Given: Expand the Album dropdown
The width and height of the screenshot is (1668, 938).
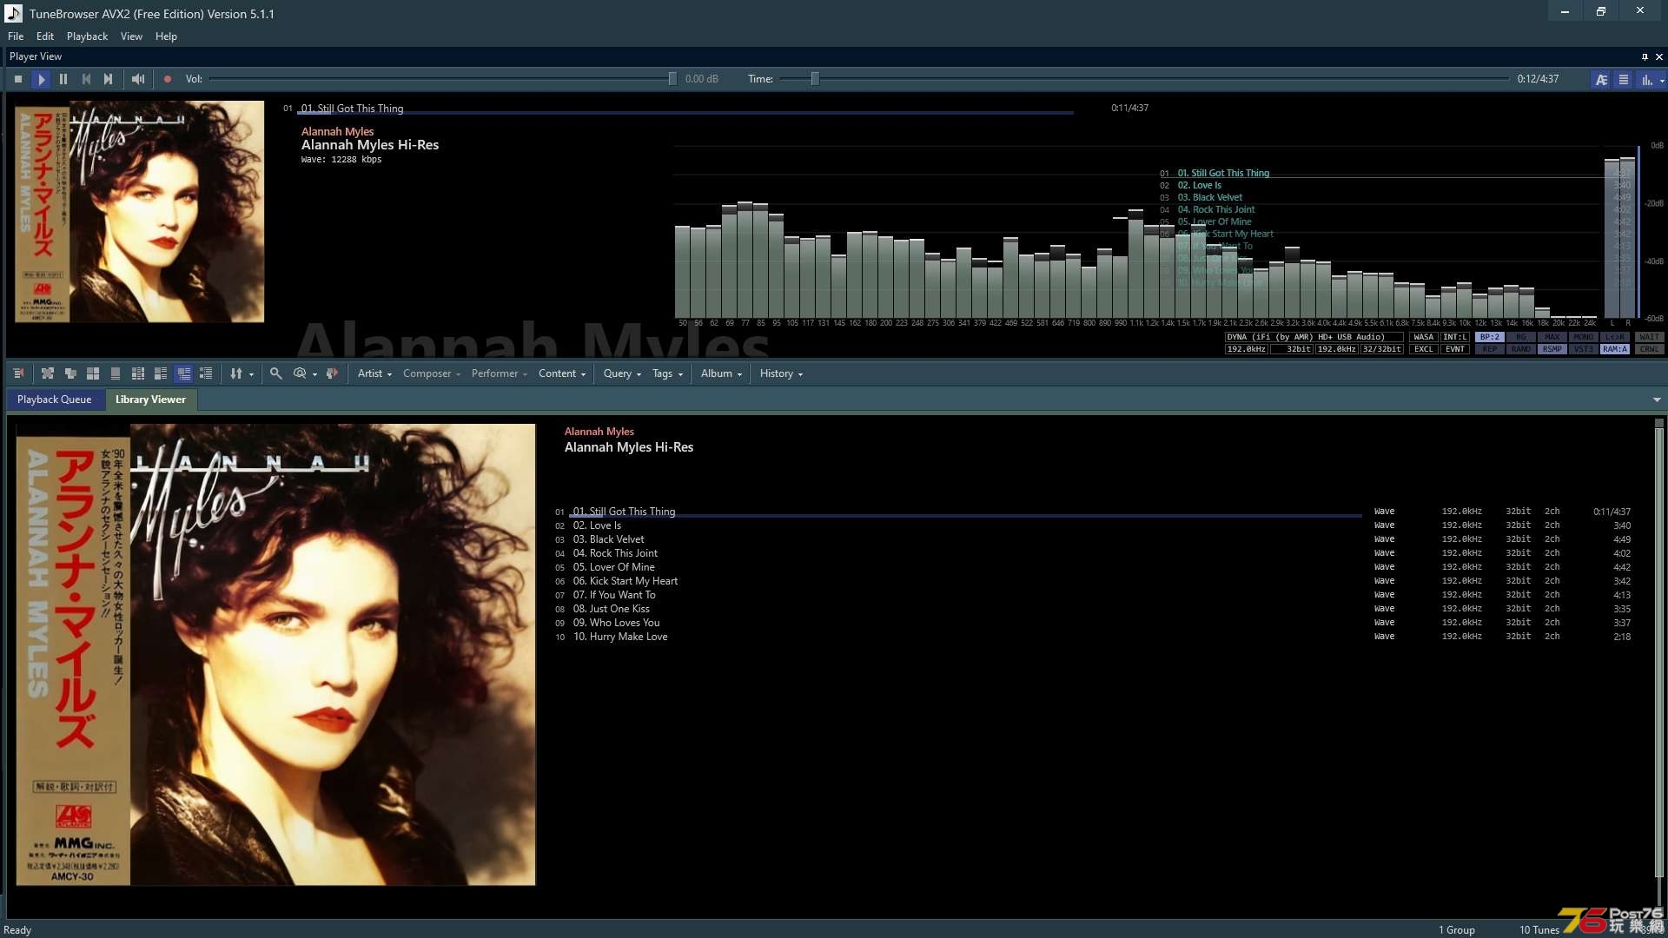Looking at the screenshot, I should coord(721,373).
